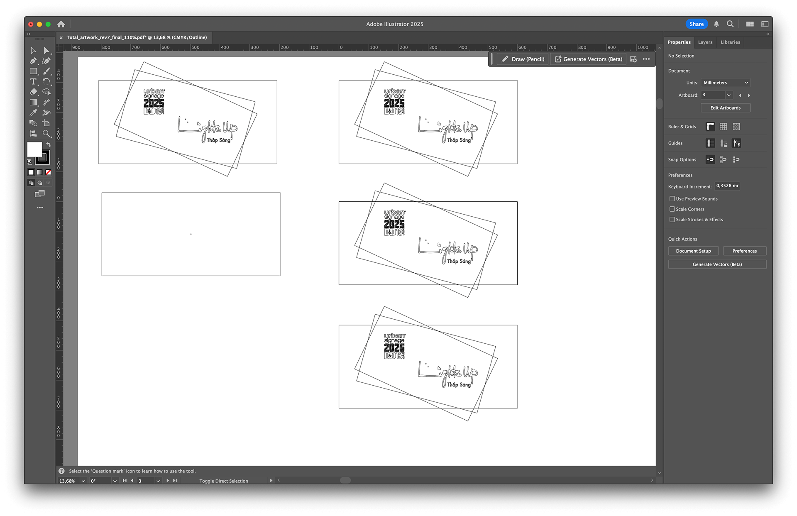Select the Type tool
The width and height of the screenshot is (797, 516).
(x=33, y=81)
